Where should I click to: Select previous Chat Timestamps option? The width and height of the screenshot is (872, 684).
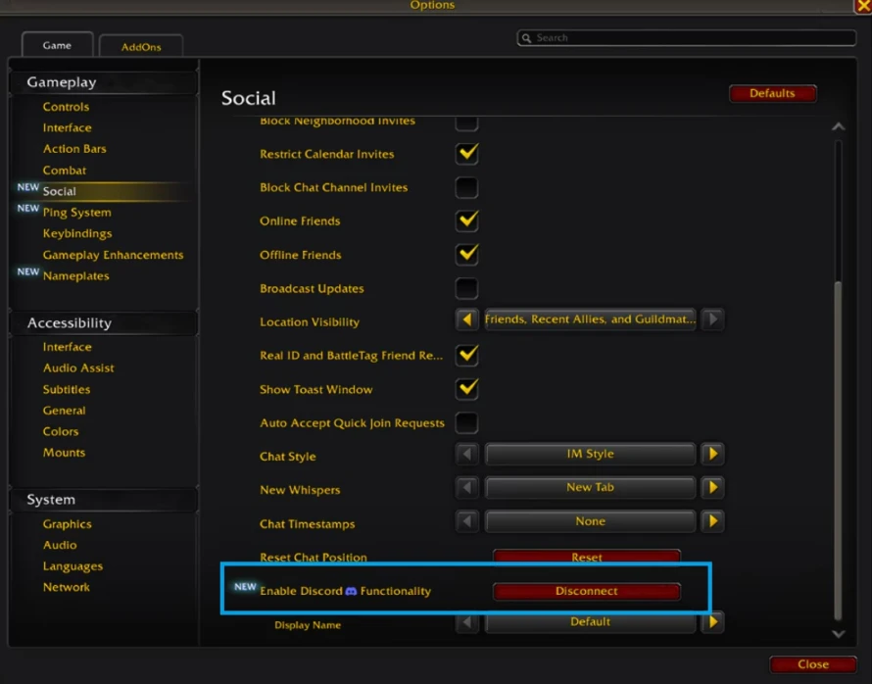pos(466,521)
